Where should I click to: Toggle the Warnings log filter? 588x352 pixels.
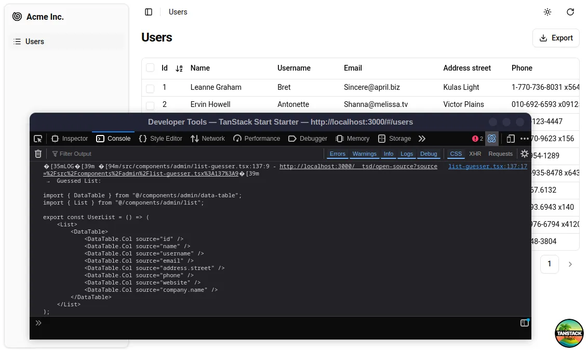[x=364, y=154]
